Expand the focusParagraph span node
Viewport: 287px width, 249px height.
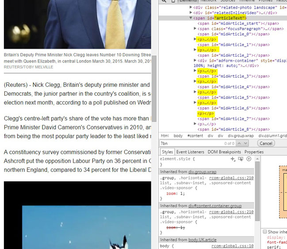195,28
